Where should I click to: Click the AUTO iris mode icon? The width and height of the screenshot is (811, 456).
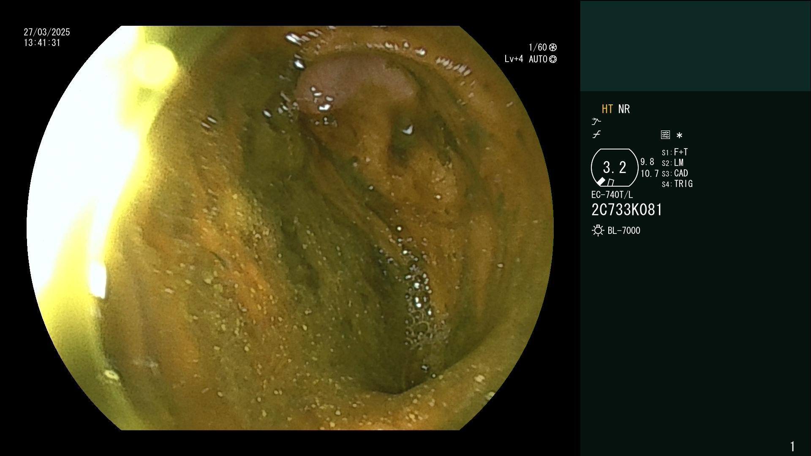click(552, 60)
